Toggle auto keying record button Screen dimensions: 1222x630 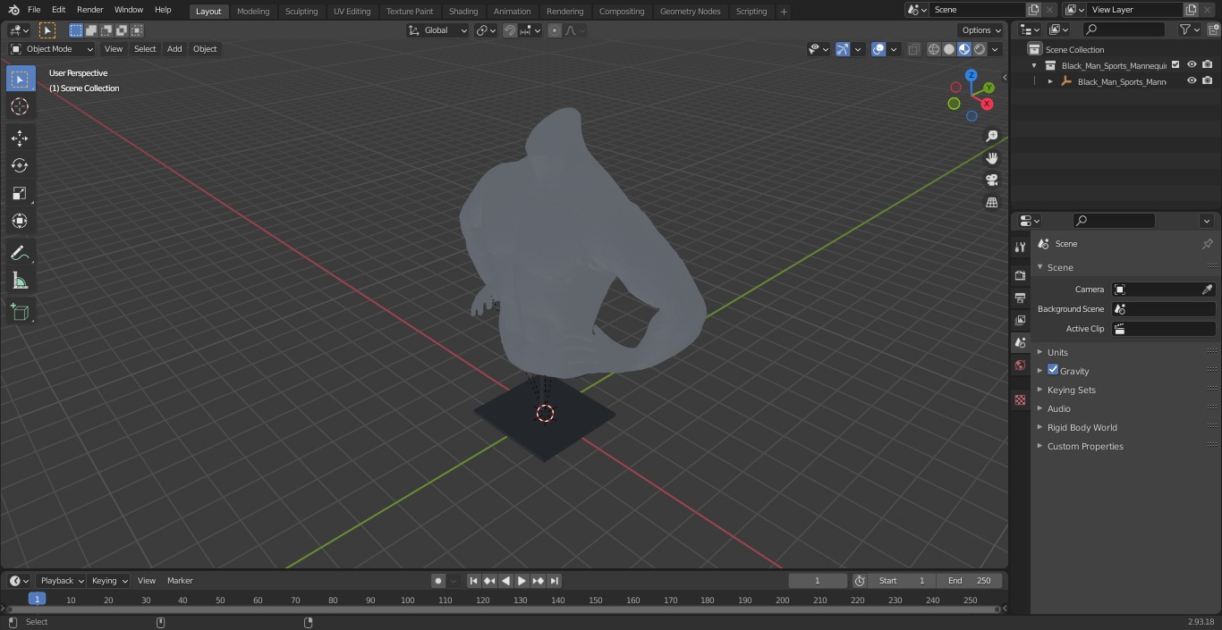[438, 581]
